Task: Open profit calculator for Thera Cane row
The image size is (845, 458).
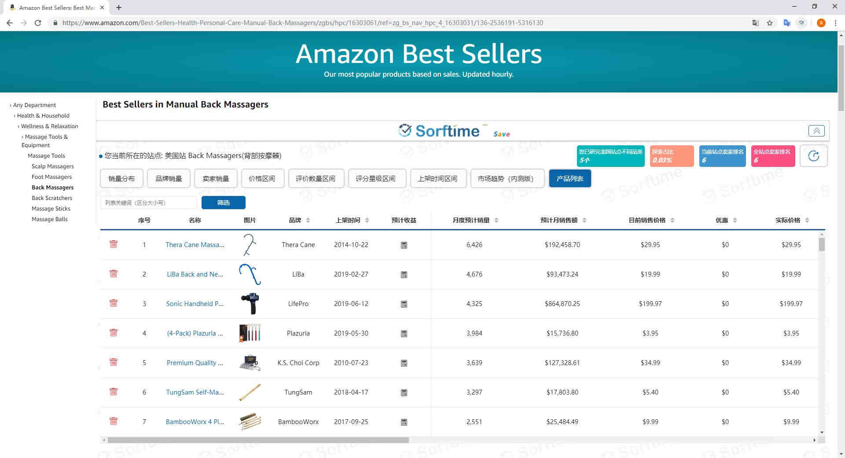Action: 404,245
